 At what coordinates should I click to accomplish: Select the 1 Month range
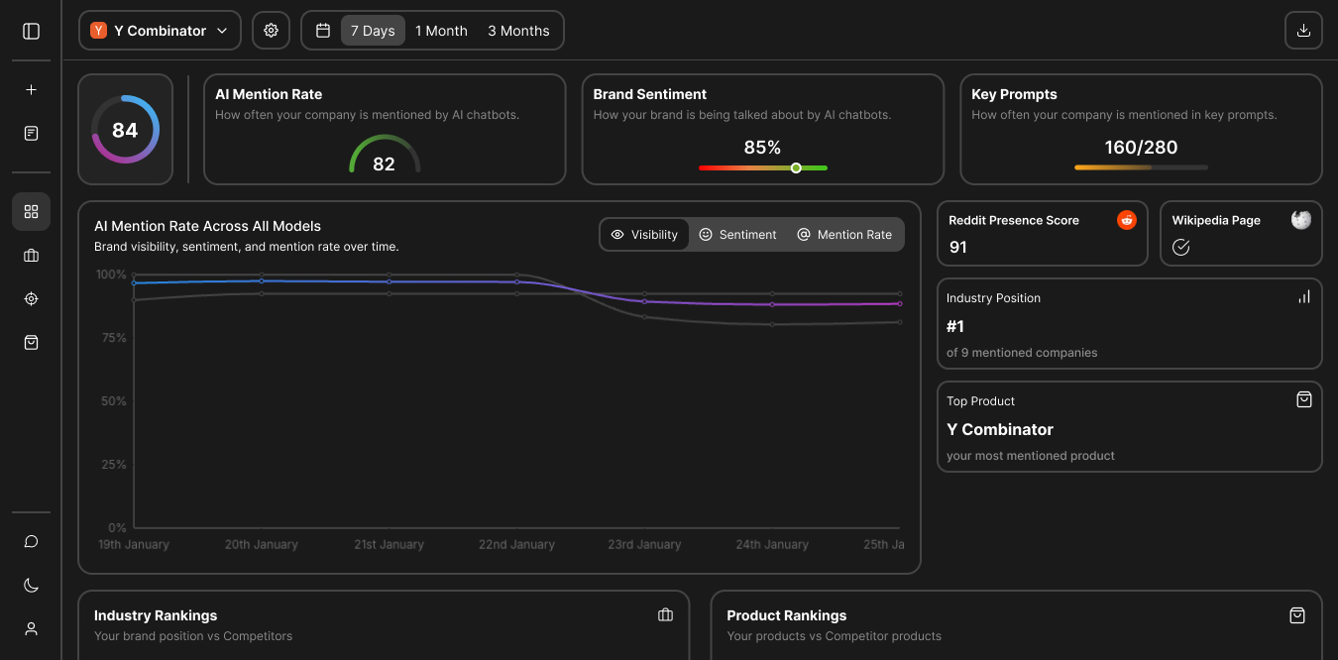pos(441,31)
